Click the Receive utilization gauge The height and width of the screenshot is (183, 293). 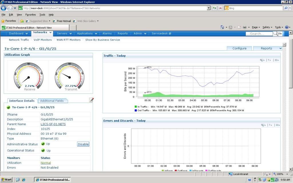coord(29,76)
